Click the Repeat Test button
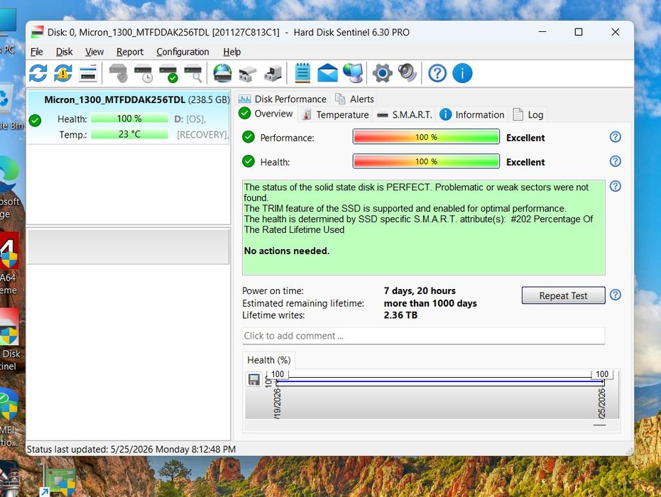 [x=563, y=295]
